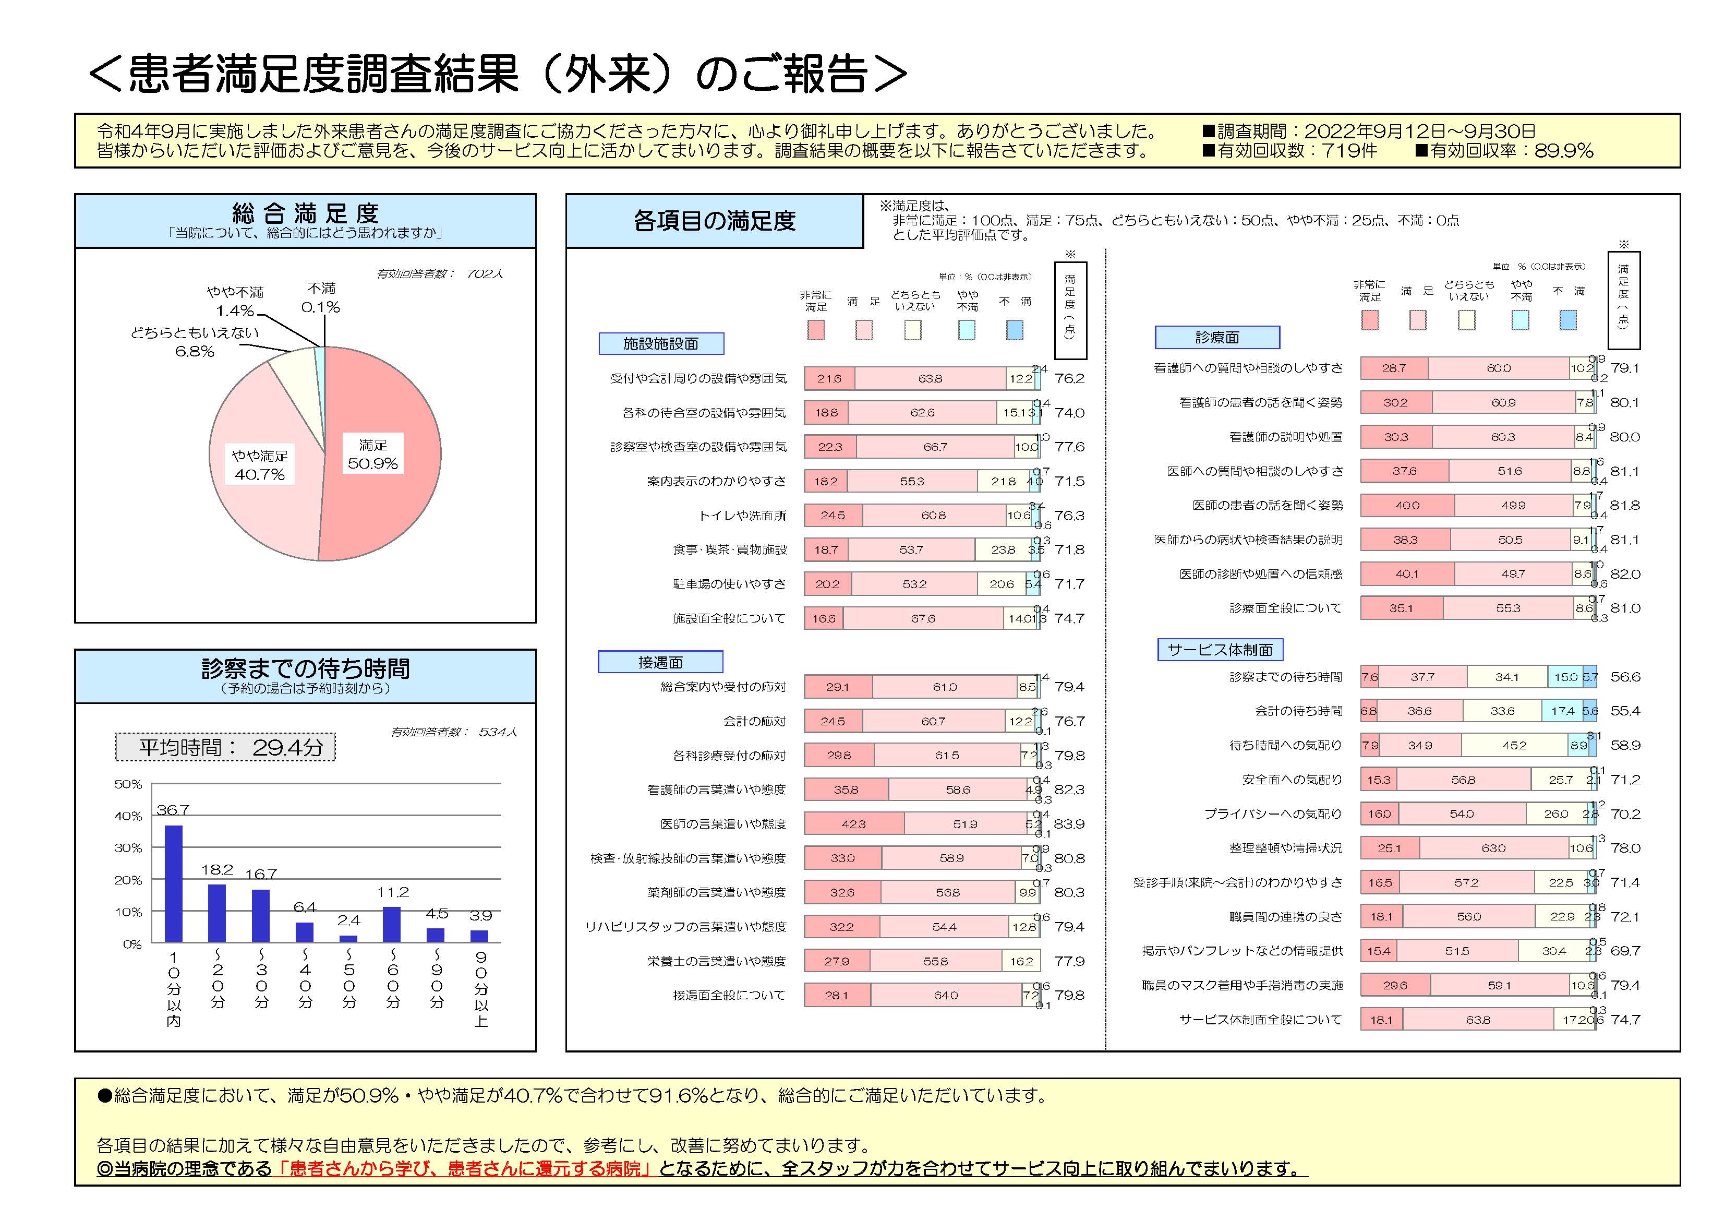The width and height of the screenshot is (1725, 1220).
Task: Click the 施設面全般について row label
Action: (x=730, y=619)
